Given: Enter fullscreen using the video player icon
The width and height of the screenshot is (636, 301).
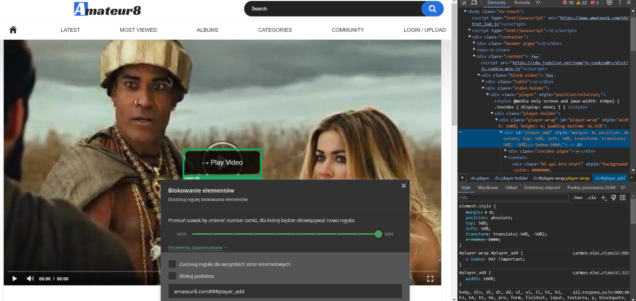Looking at the screenshot, I should pyautogui.click(x=430, y=279).
